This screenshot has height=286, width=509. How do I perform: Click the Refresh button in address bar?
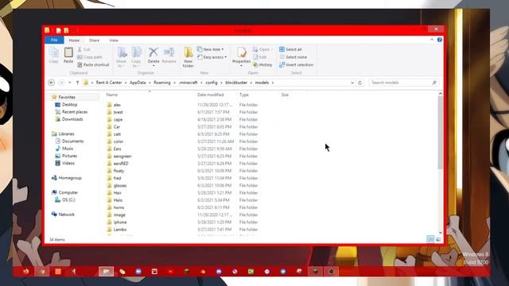click(x=360, y=83)
